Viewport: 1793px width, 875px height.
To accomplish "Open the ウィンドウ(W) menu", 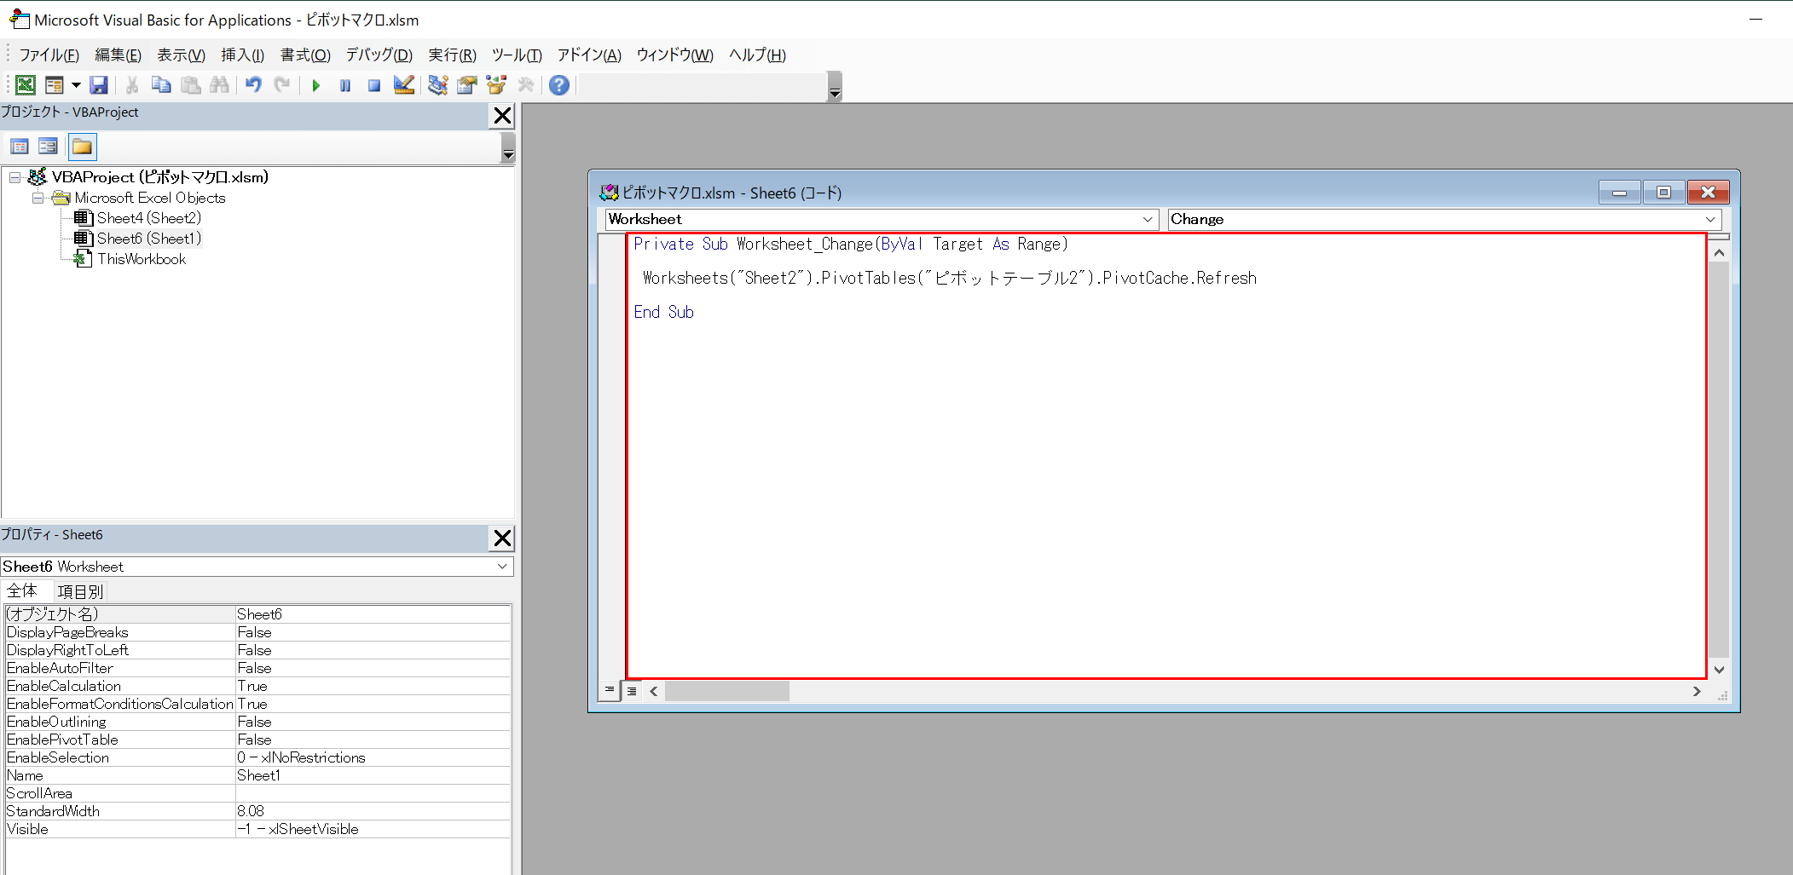I will pyautogui.click(x=674, y=55).
